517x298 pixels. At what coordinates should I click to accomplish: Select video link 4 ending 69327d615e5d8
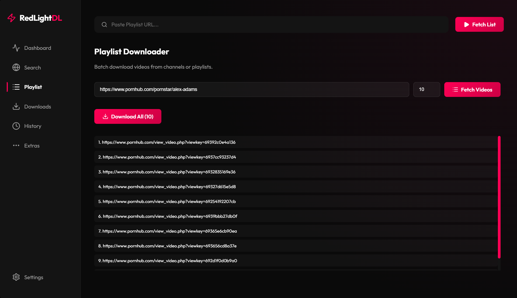click(296, 187)
